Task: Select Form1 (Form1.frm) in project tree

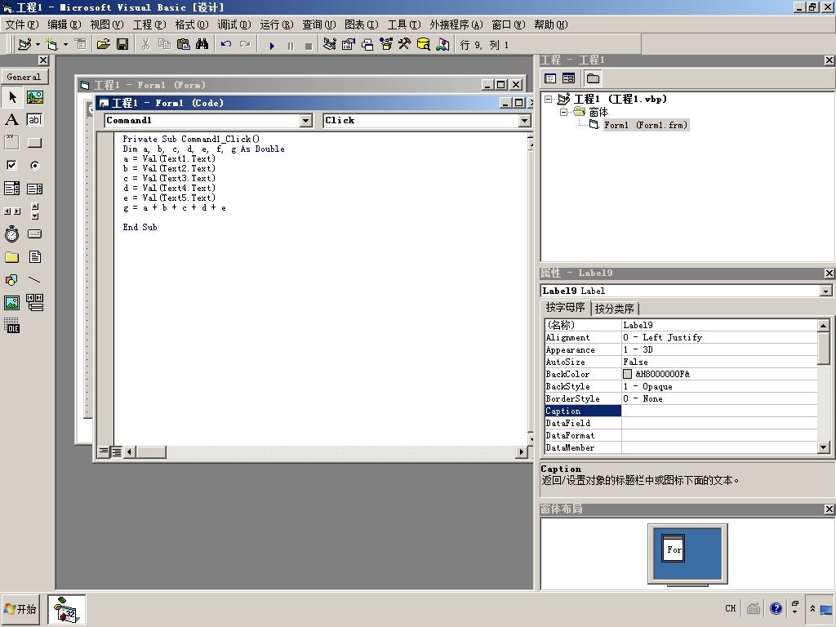Action: [646, 125]
